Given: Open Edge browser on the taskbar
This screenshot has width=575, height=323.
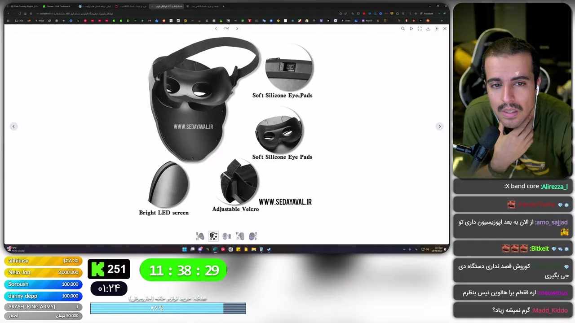Looking at the screenshot, I should (215, 249).
